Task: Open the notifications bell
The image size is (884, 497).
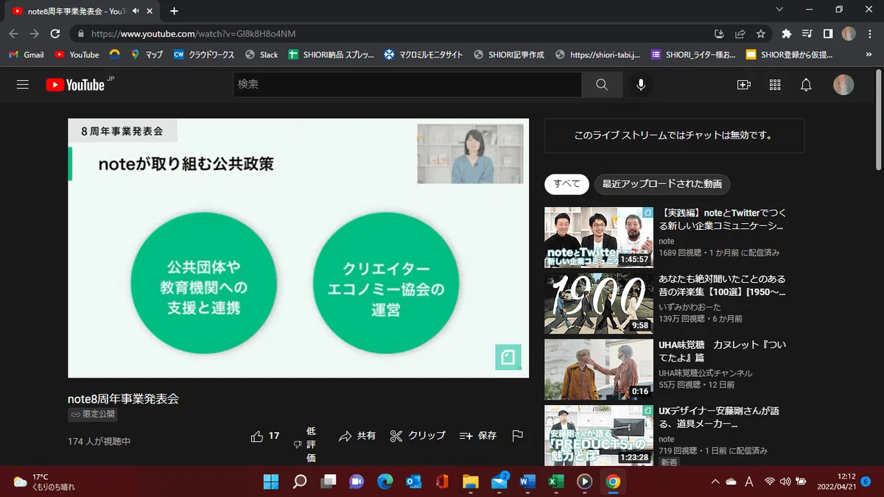Action: (806, 85)
